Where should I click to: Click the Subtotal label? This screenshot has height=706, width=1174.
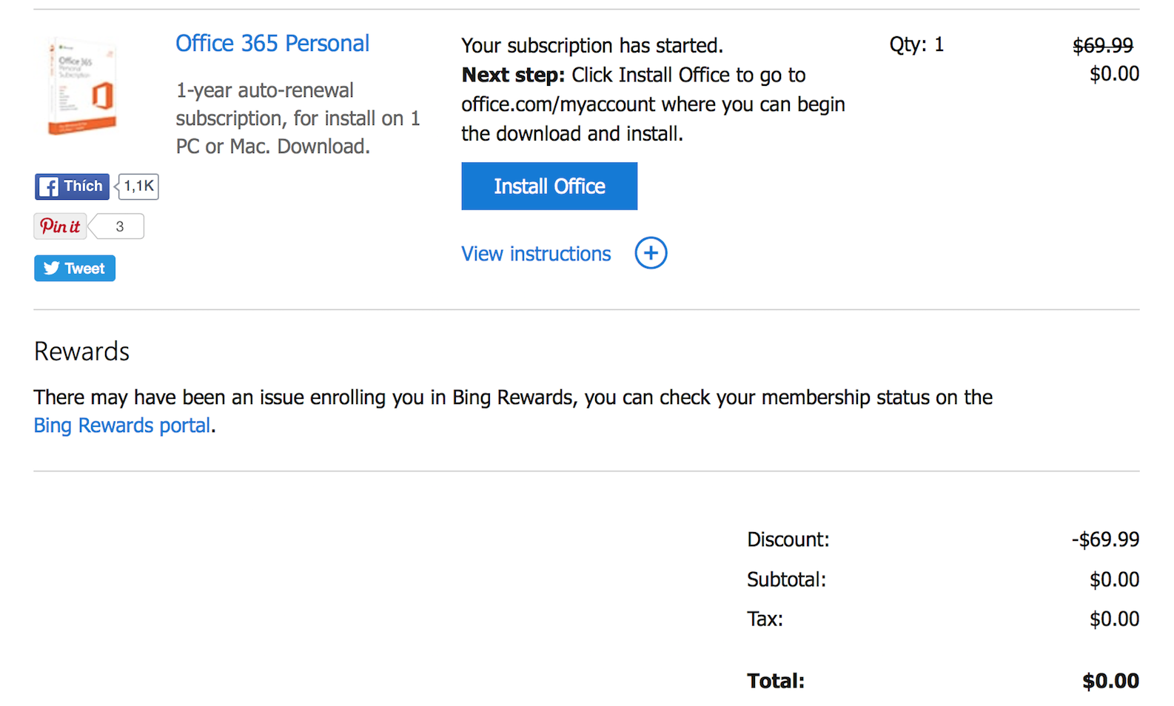[x=786, y=579]
